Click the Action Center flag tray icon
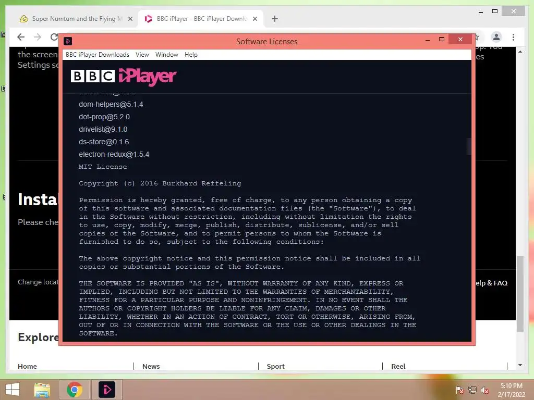The height and width of the screenshot is (400, 534). 459,390
